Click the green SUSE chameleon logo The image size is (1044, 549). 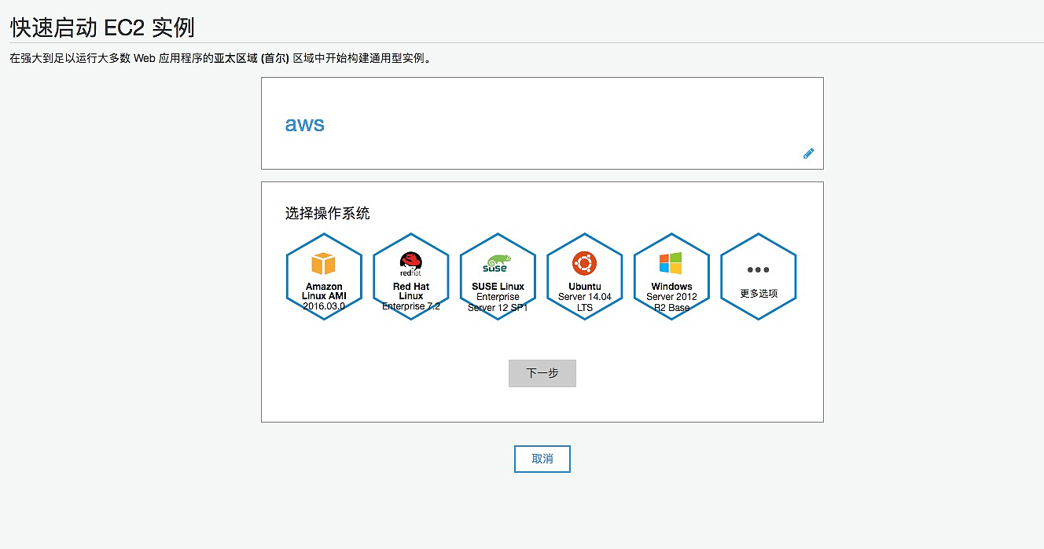point(497,264)
